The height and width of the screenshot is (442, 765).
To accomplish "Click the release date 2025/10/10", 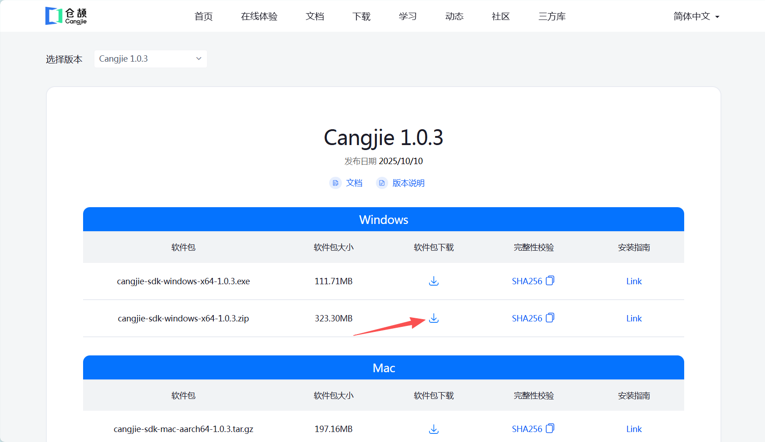I will coord(401,161).
